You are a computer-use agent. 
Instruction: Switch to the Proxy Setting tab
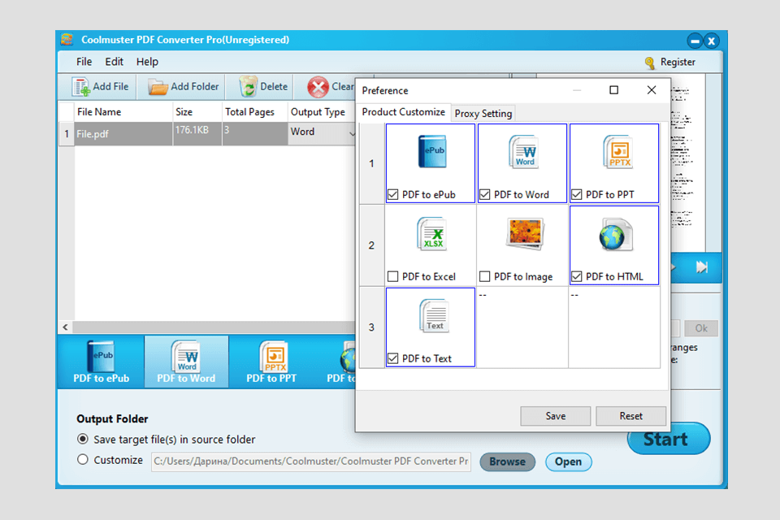pyautogui.click(x=483, y=113)
